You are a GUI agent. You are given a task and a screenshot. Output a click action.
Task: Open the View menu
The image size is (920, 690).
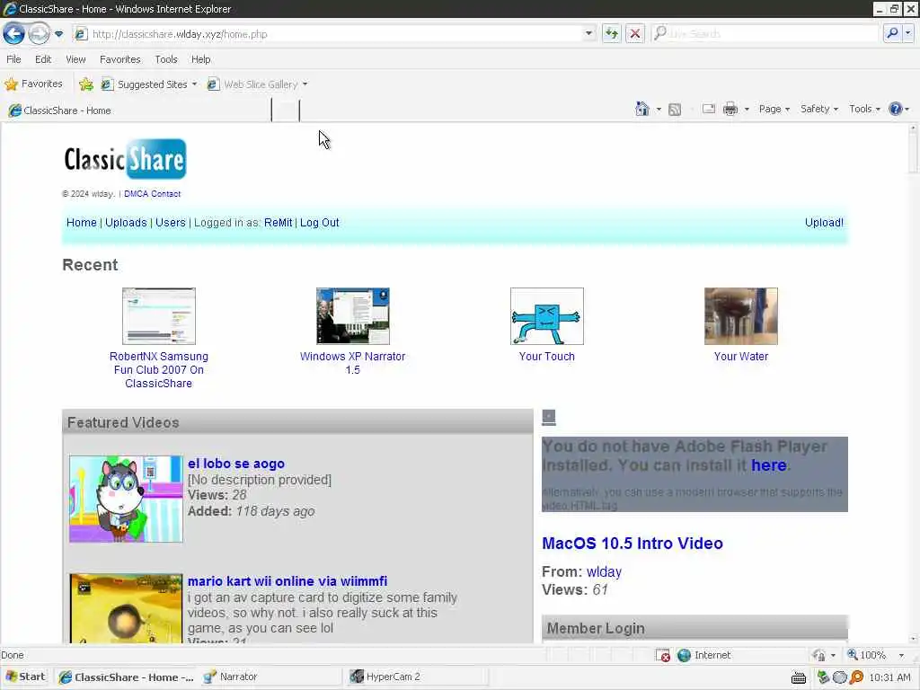pyautogui.click(x=75, y=59)
